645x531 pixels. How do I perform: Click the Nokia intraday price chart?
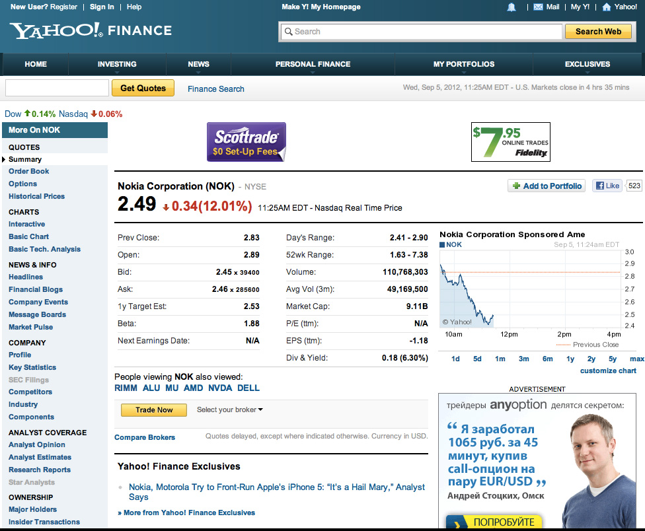pyautogui.click(x=530, y=289)
